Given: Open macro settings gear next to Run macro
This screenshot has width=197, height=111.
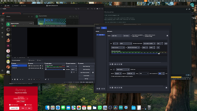Looking at the screenshot, I should (x=167, y=35).
